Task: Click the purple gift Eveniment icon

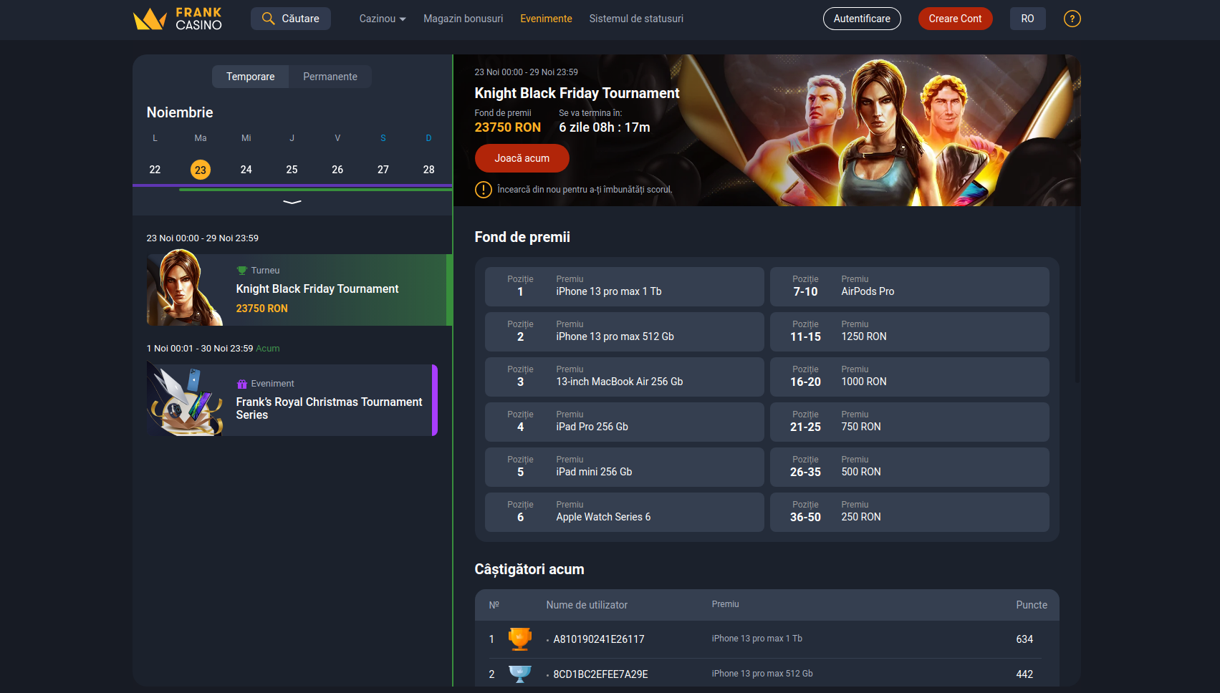Action: [x=241, y=384]
